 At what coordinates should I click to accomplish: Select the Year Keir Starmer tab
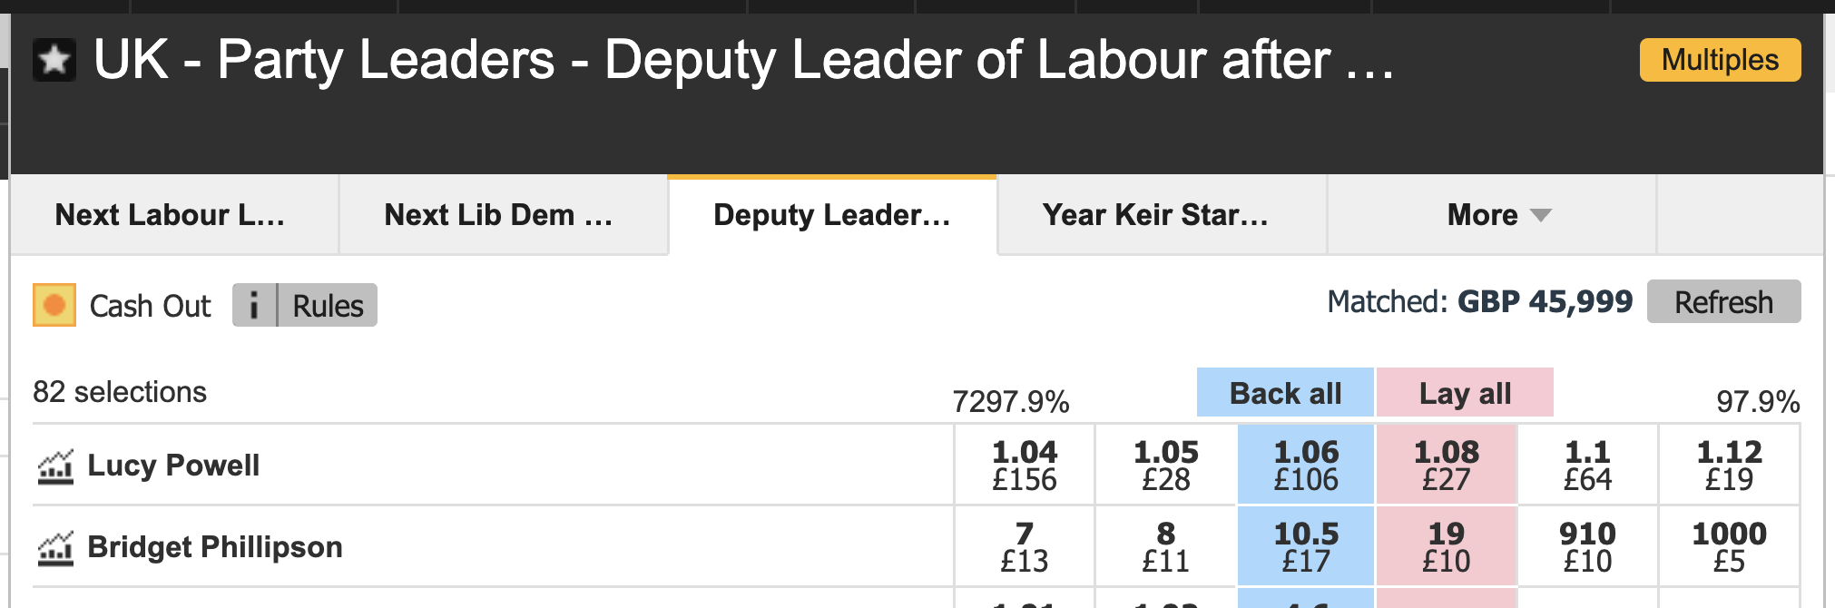click(x=1155, y=215)
